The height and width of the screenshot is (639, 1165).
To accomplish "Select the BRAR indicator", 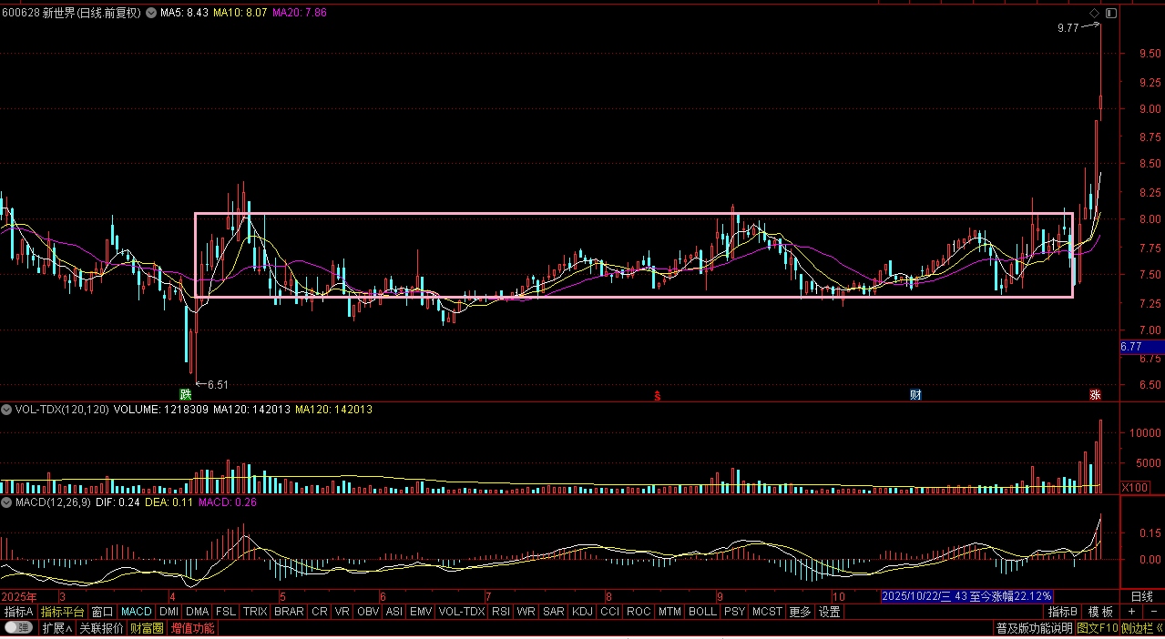I will (x=289, y=612).
